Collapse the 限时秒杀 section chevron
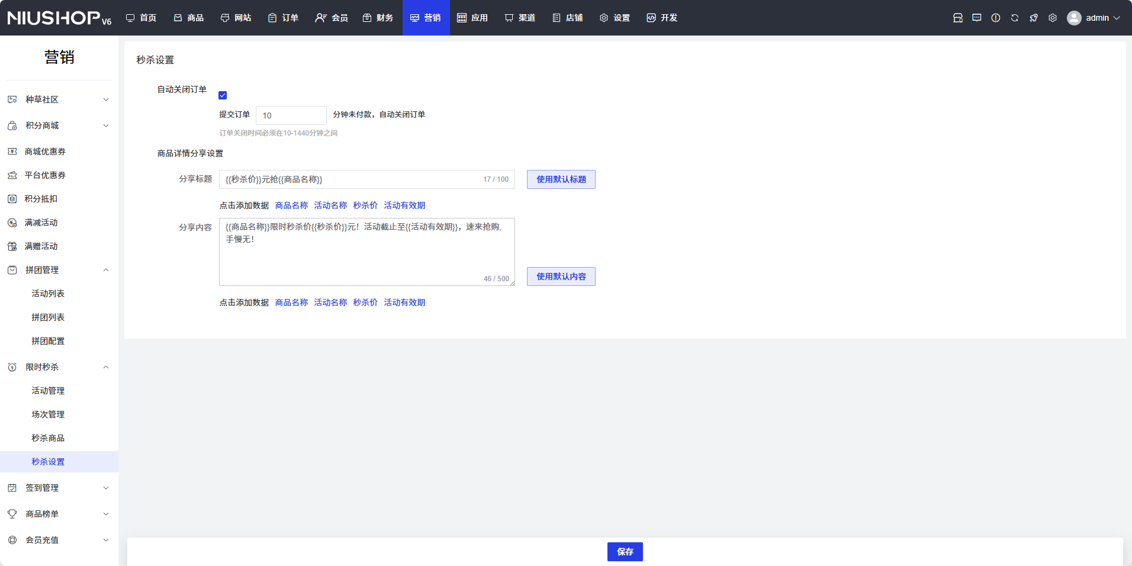Screen dimensions: 1132x566 coord(106,367)
